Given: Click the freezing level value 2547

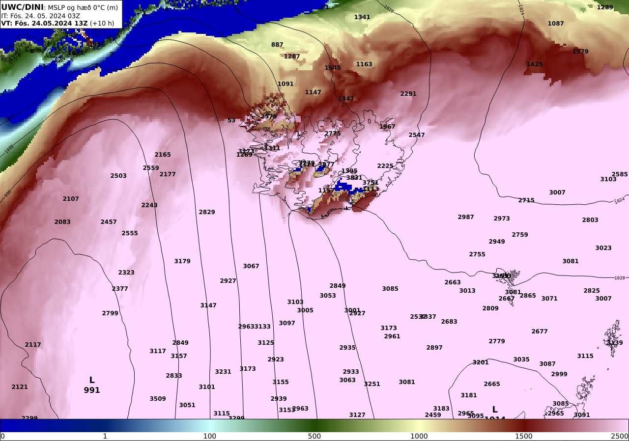Looking at the screenshot, I should click(417, 135).
